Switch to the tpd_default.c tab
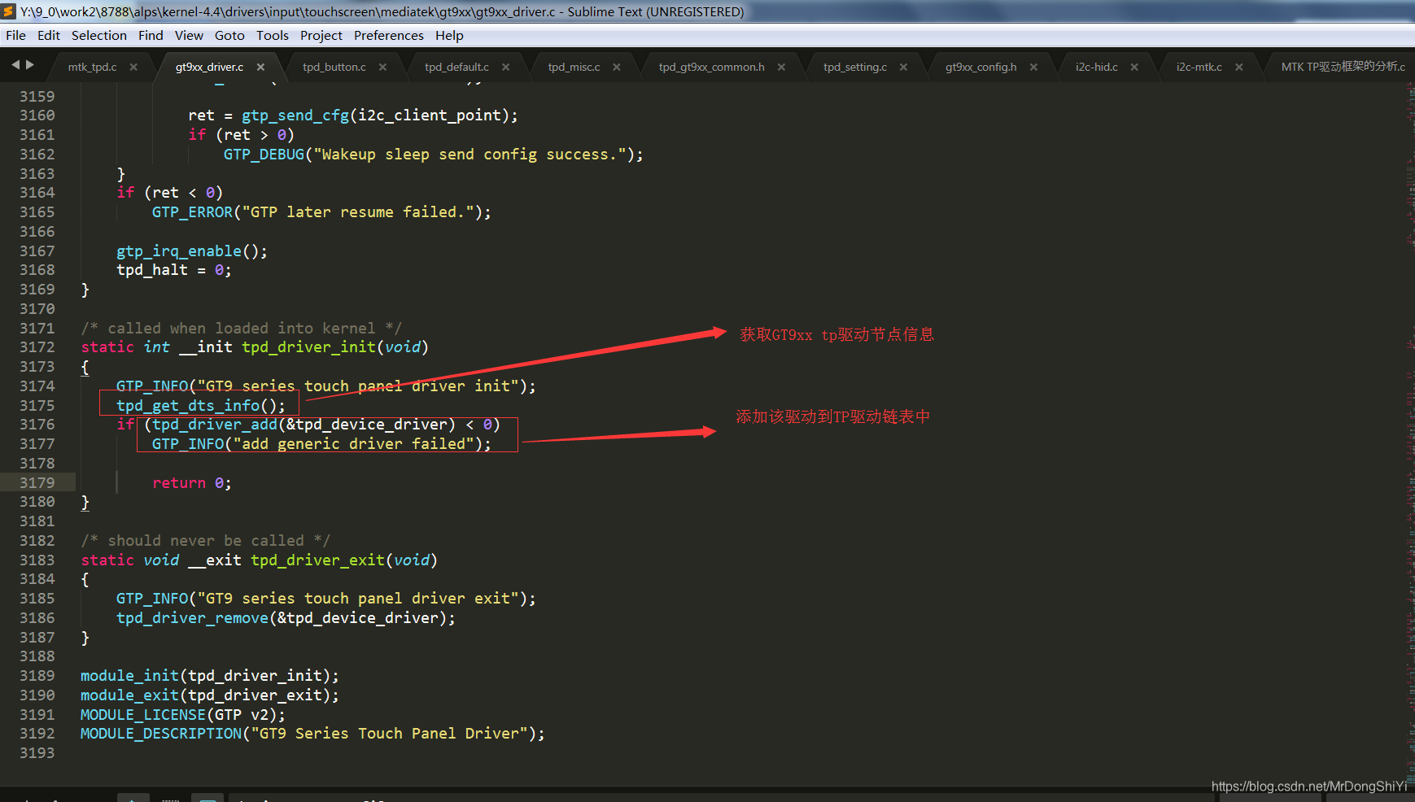Screen dimensions: 1415x802 456,67
